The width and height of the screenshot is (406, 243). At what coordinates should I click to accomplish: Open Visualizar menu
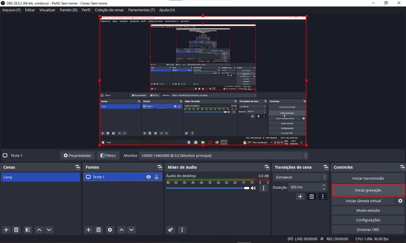[x=47, y=10]
